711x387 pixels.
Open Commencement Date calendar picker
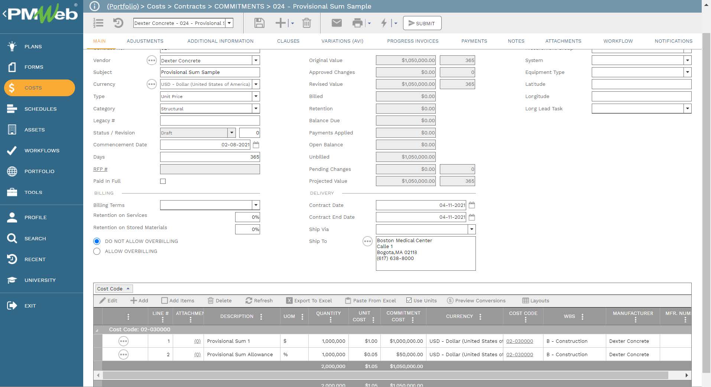tap(256, 145)
